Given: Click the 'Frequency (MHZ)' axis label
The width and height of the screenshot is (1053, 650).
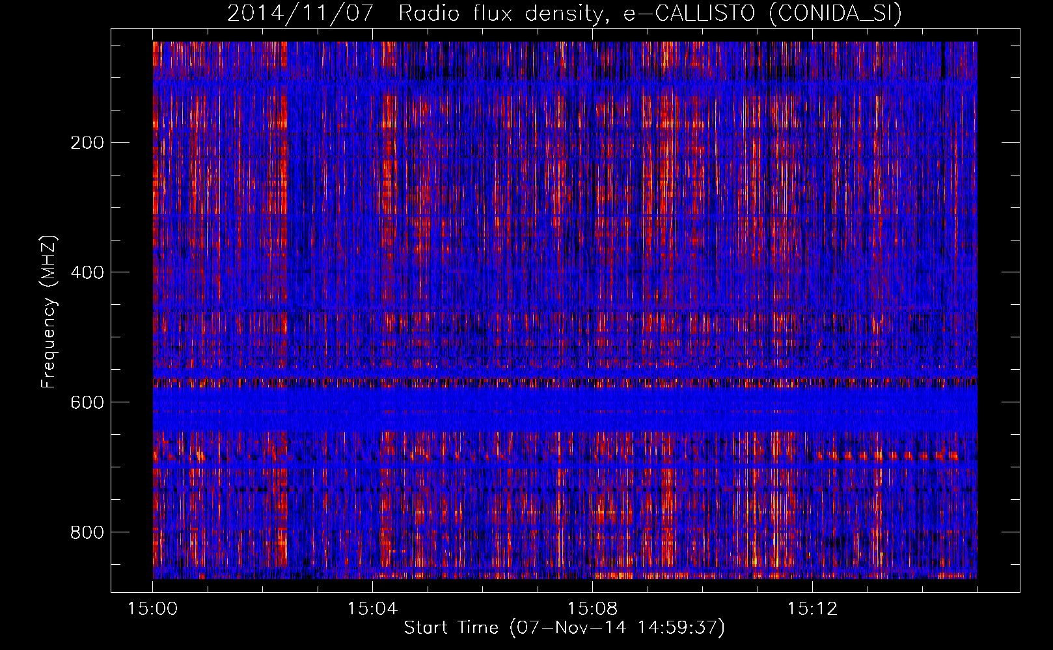Looking at the screenshot, I should point(49,311).
